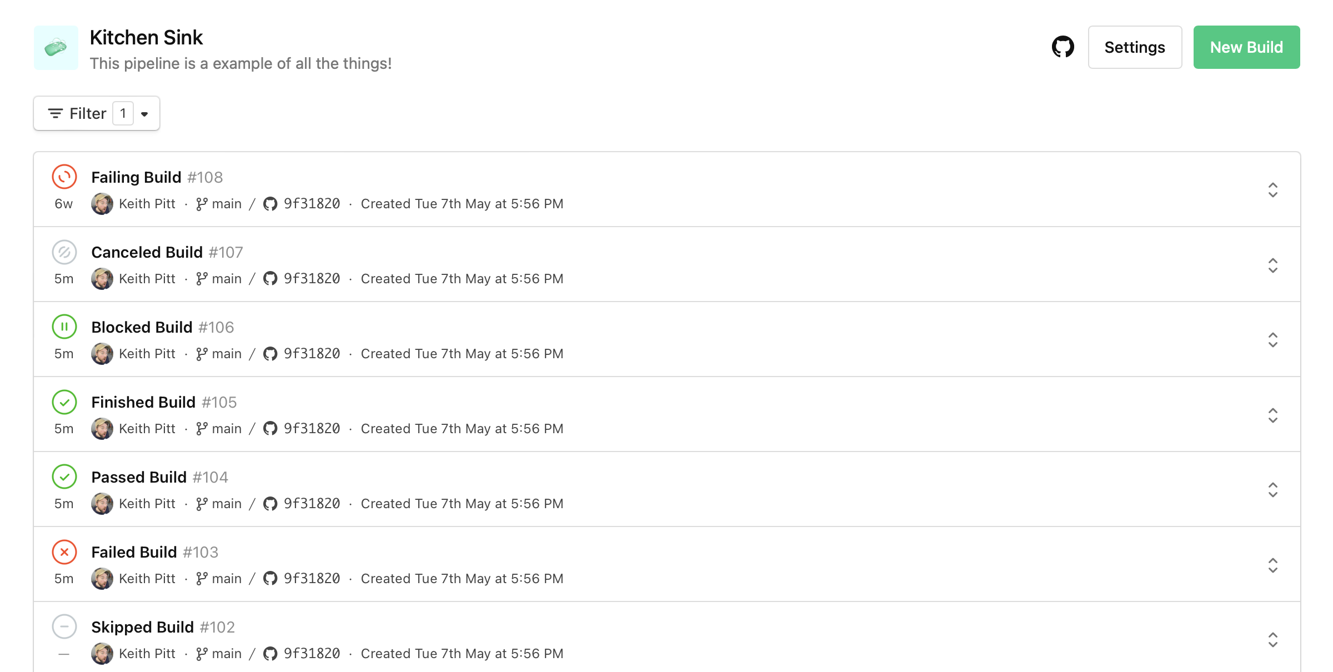Start a New Build
This screenshot has width=1333, height=672.
(x=1246, y=47)
